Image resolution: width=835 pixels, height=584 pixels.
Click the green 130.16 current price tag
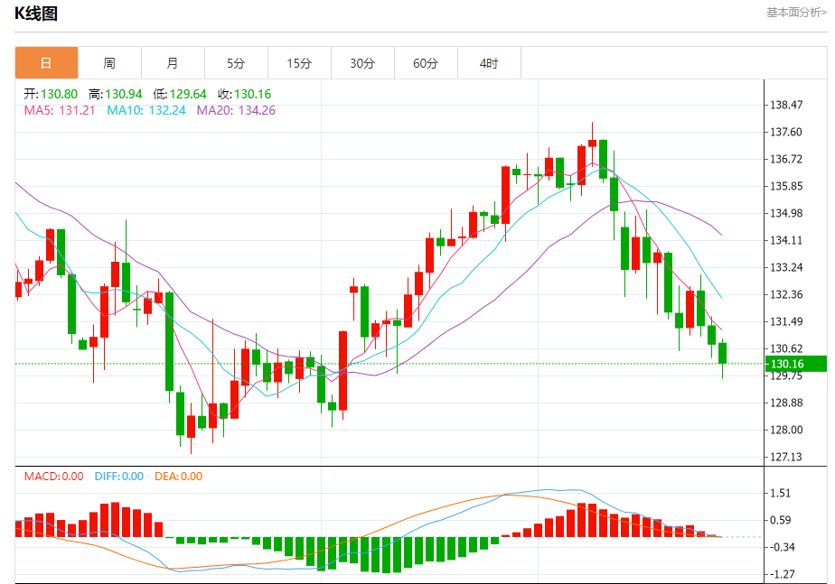point(796,364)
